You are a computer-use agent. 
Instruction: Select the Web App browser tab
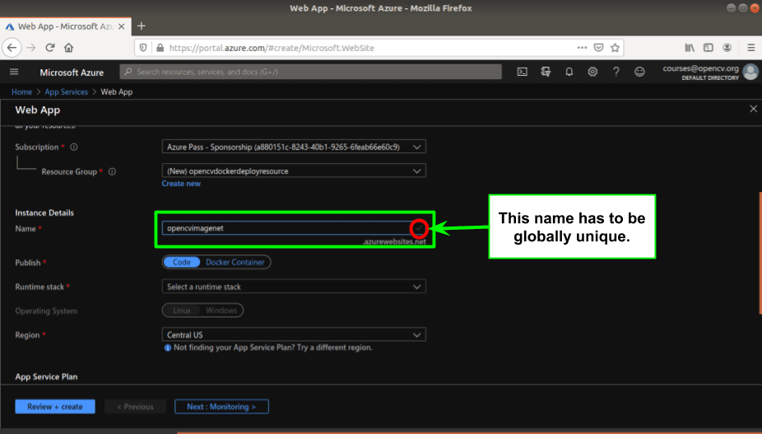tap(65, 26)
